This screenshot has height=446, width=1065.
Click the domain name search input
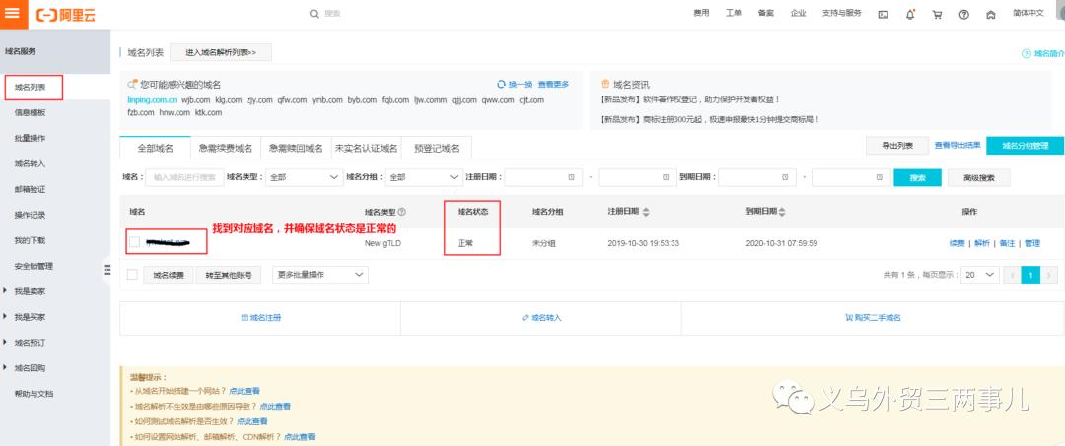[184, 177]
